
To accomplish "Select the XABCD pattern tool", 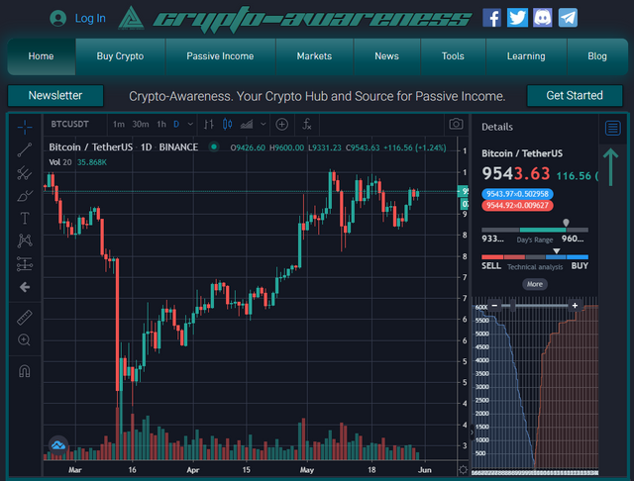I will [25, 240].
